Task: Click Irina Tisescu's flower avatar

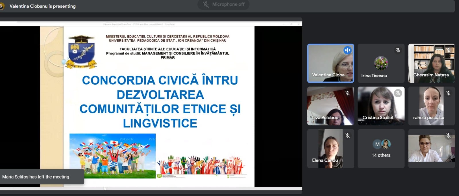Action: point(381,63)
